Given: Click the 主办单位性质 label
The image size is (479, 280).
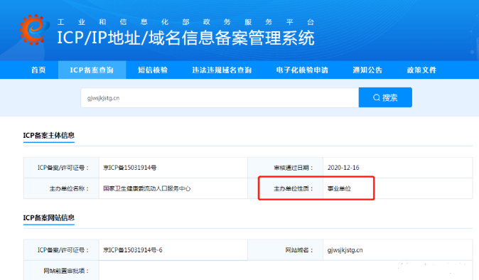Looking at the screenshot, I should [294, 189].
